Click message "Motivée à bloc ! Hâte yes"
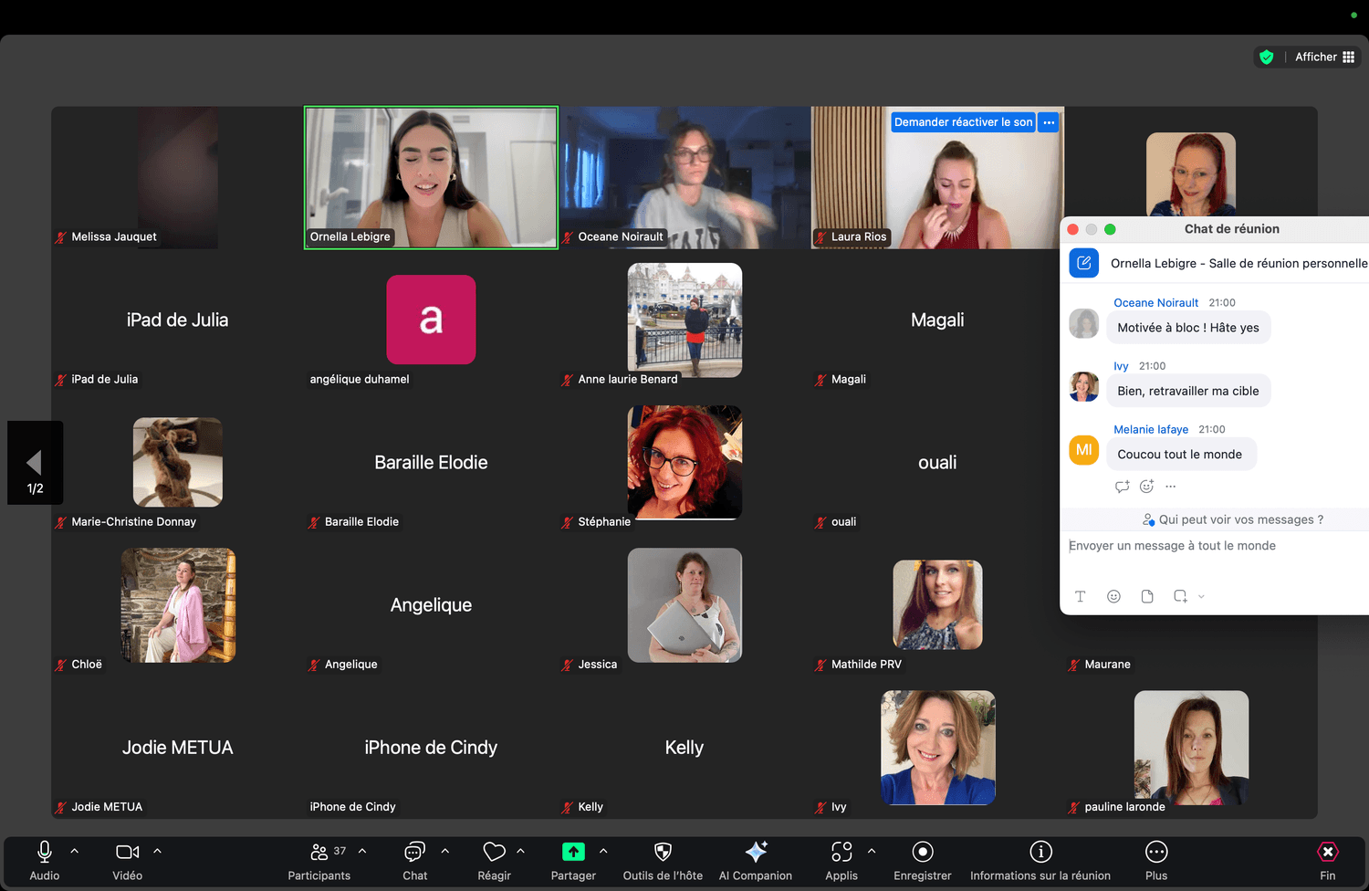Viewport: 1369px width, 891px height. click(x=1188, y=328)
